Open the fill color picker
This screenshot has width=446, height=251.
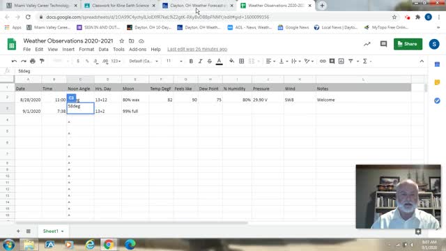[231, 61]
